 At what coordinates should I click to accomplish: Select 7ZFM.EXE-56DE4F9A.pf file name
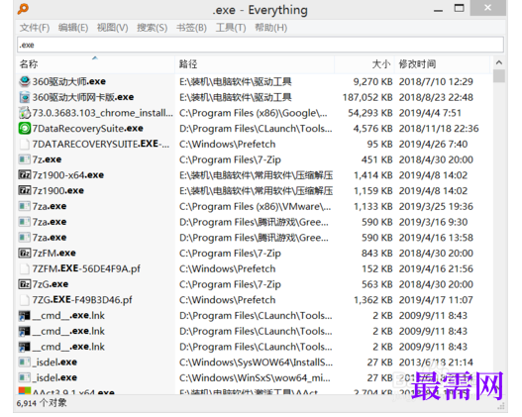86,268
